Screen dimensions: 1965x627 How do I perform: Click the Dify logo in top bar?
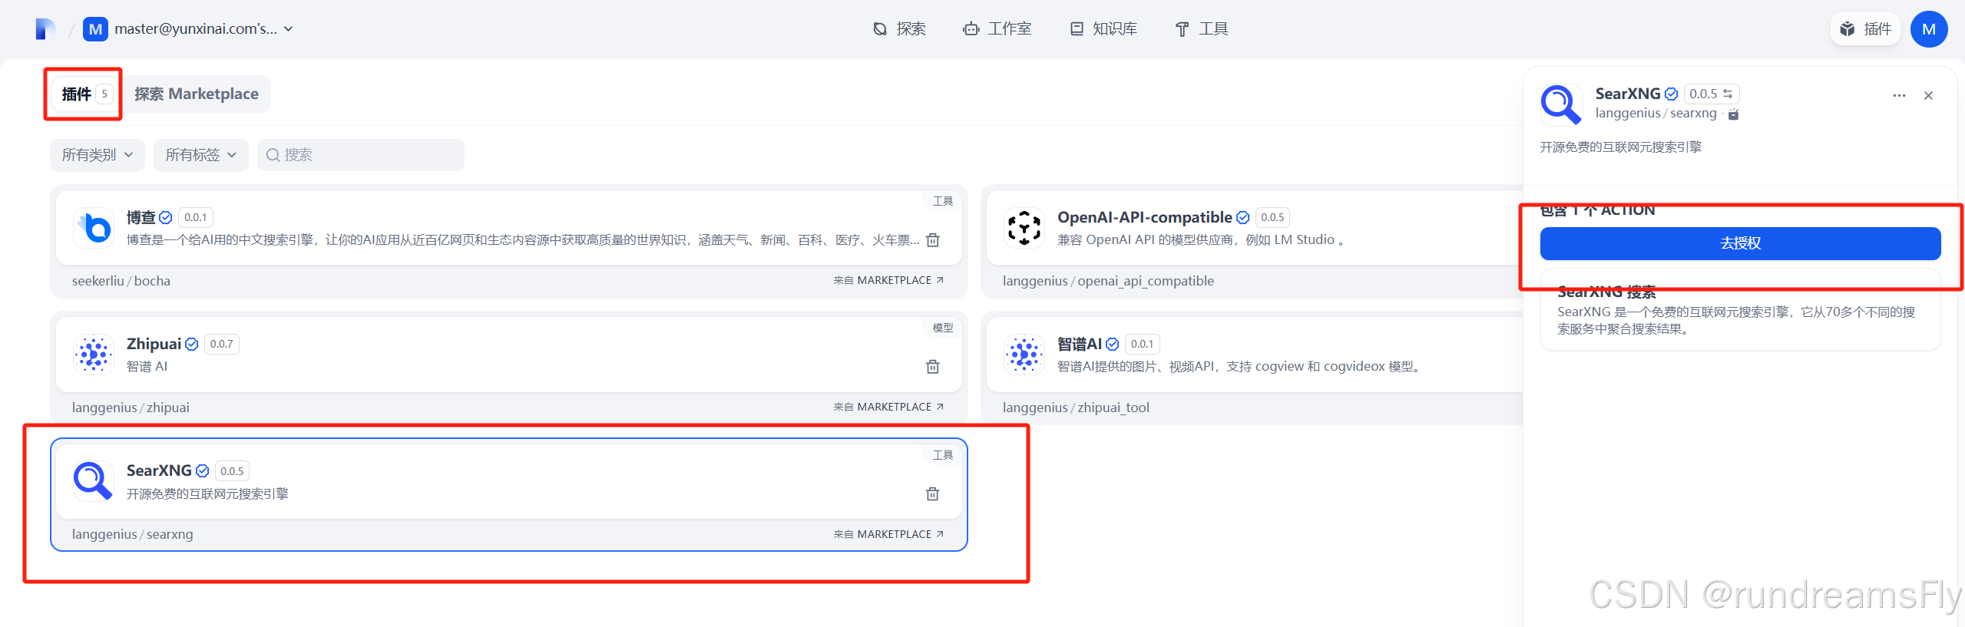tap(45, 29)
